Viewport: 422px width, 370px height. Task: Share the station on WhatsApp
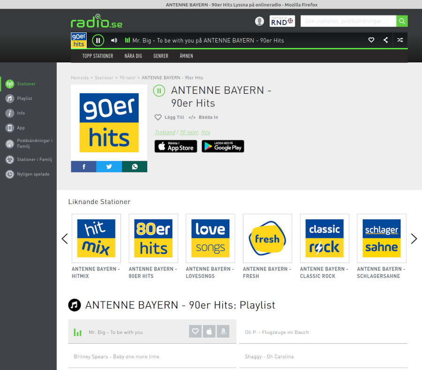pos(135,166)
